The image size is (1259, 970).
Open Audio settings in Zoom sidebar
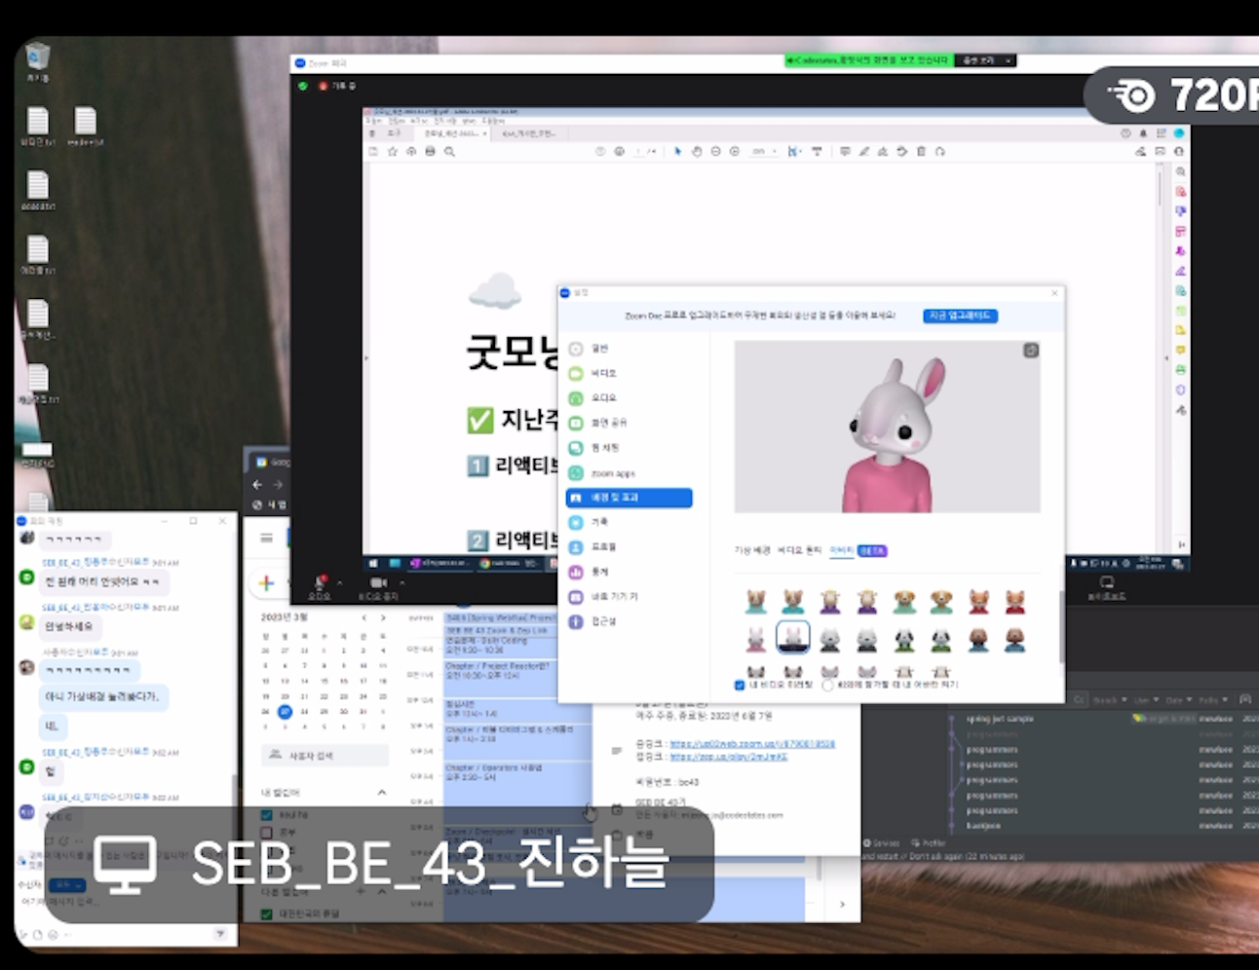[x=592, y=398]
